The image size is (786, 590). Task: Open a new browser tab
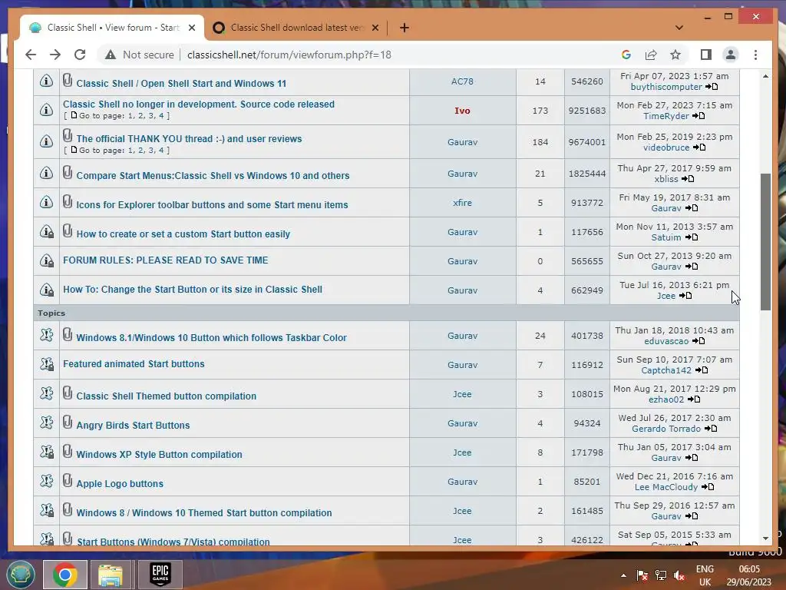tap(404, 28)
